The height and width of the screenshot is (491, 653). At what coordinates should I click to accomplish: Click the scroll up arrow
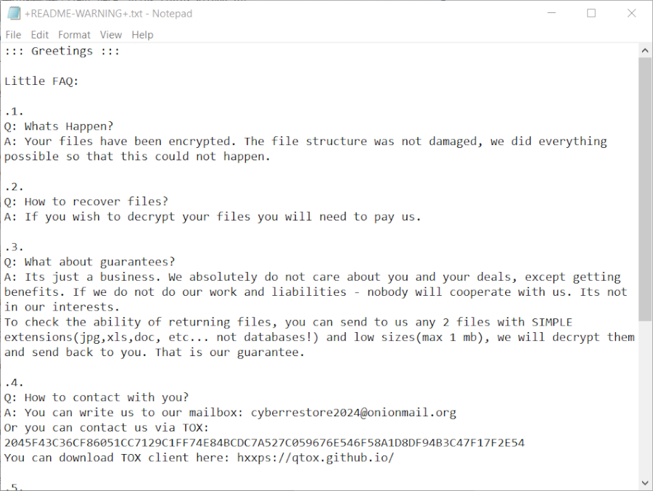point(644,50)
